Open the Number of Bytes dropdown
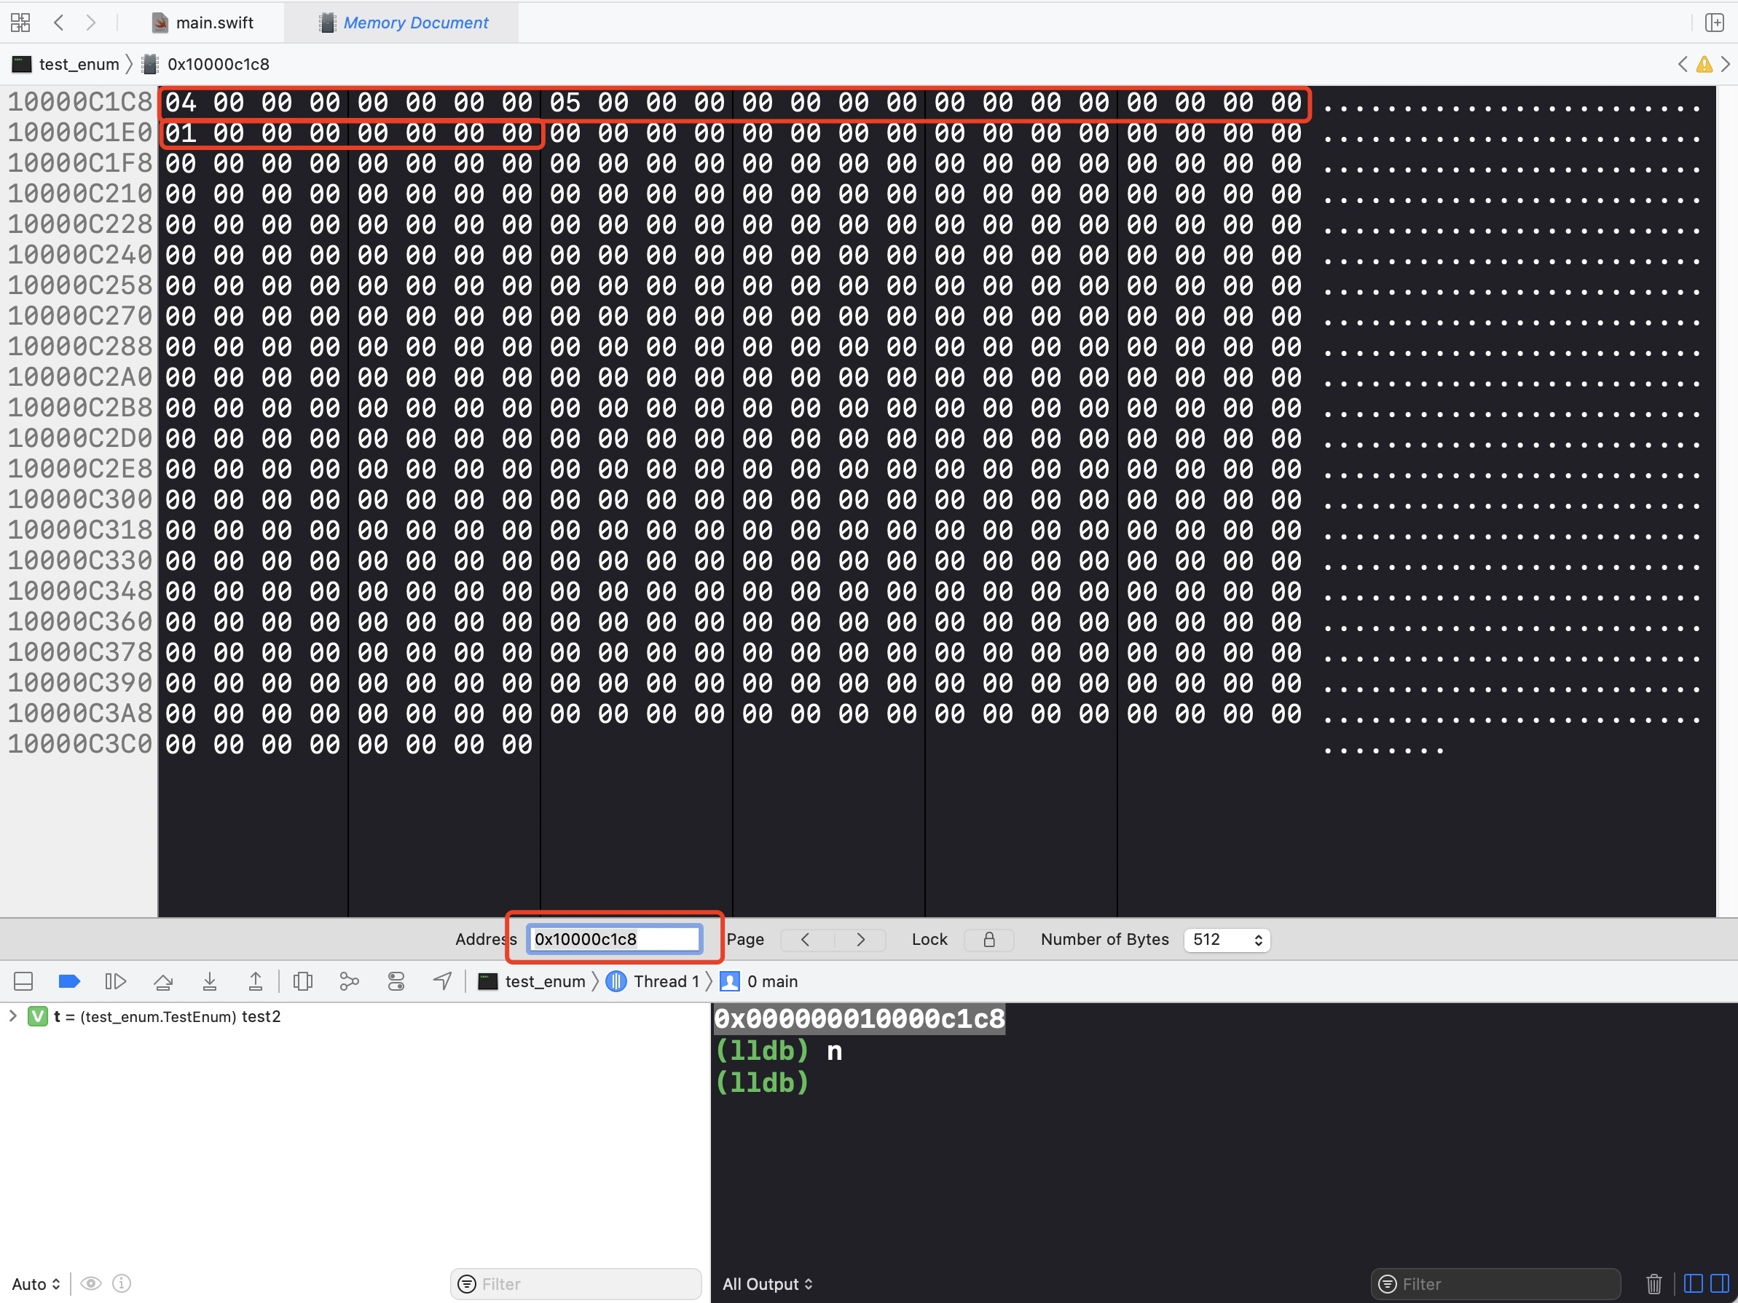This screenshot has height=1303, width=1738. [x=1227, y=939]
